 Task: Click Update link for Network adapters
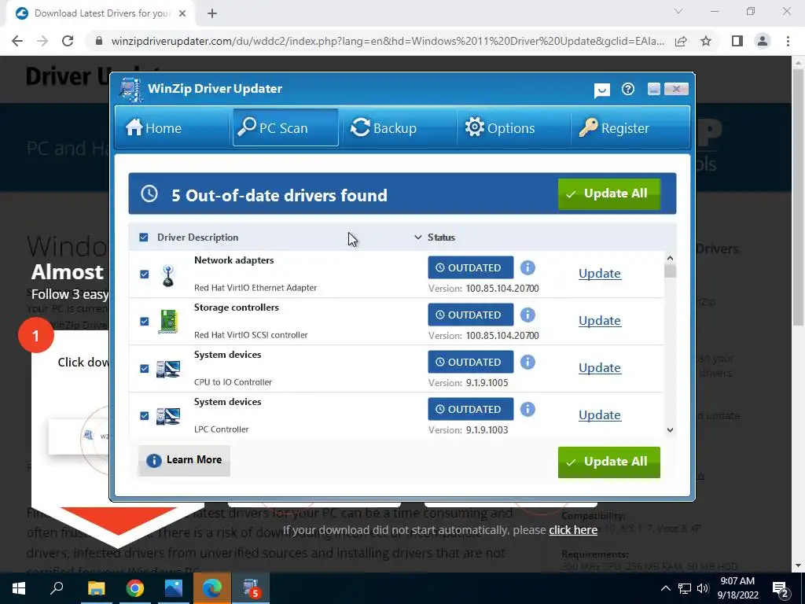point(600,274)
